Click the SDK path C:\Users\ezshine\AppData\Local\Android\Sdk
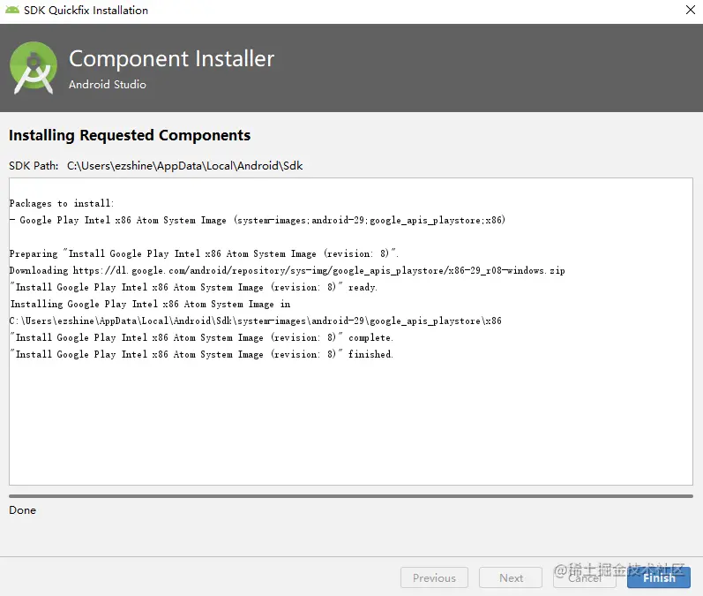Viewport: 703px width, 596px height. point(184,166)
